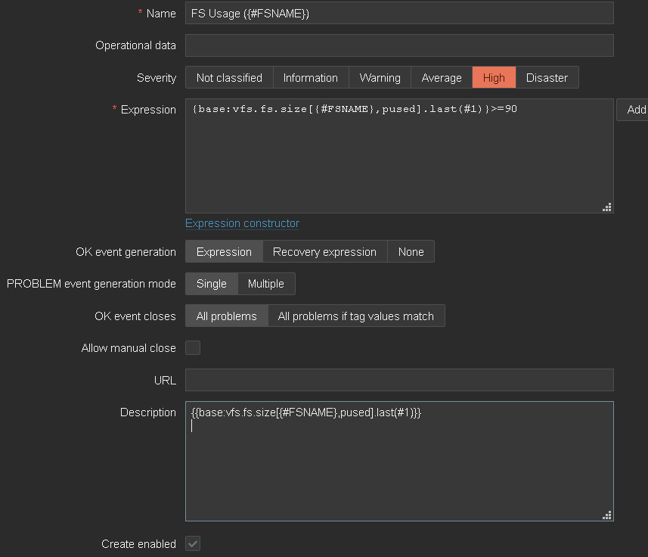Set severity to Information

pyautogui.click(x=310, y=78)
